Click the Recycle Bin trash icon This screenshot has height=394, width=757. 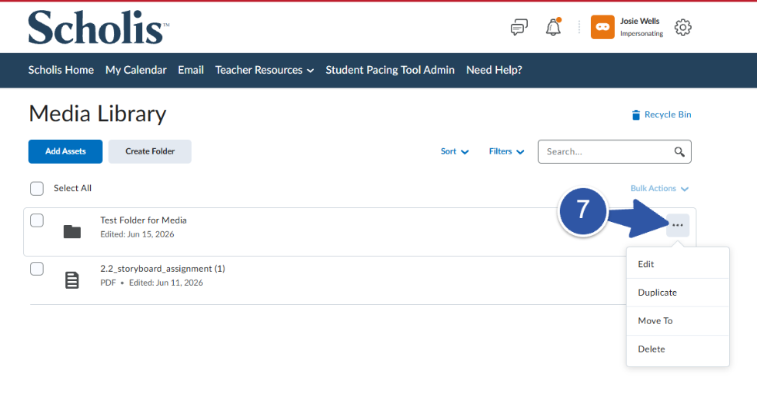click(x=635, y=114)
